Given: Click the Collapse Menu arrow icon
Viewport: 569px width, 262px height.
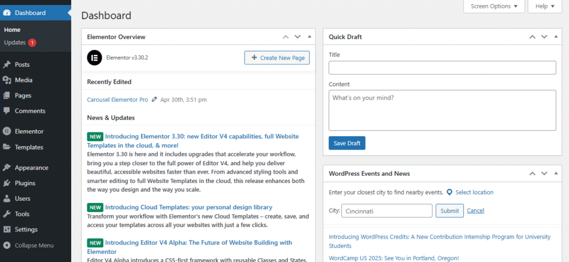Looking at the screenshot, I should pos(7,245).
